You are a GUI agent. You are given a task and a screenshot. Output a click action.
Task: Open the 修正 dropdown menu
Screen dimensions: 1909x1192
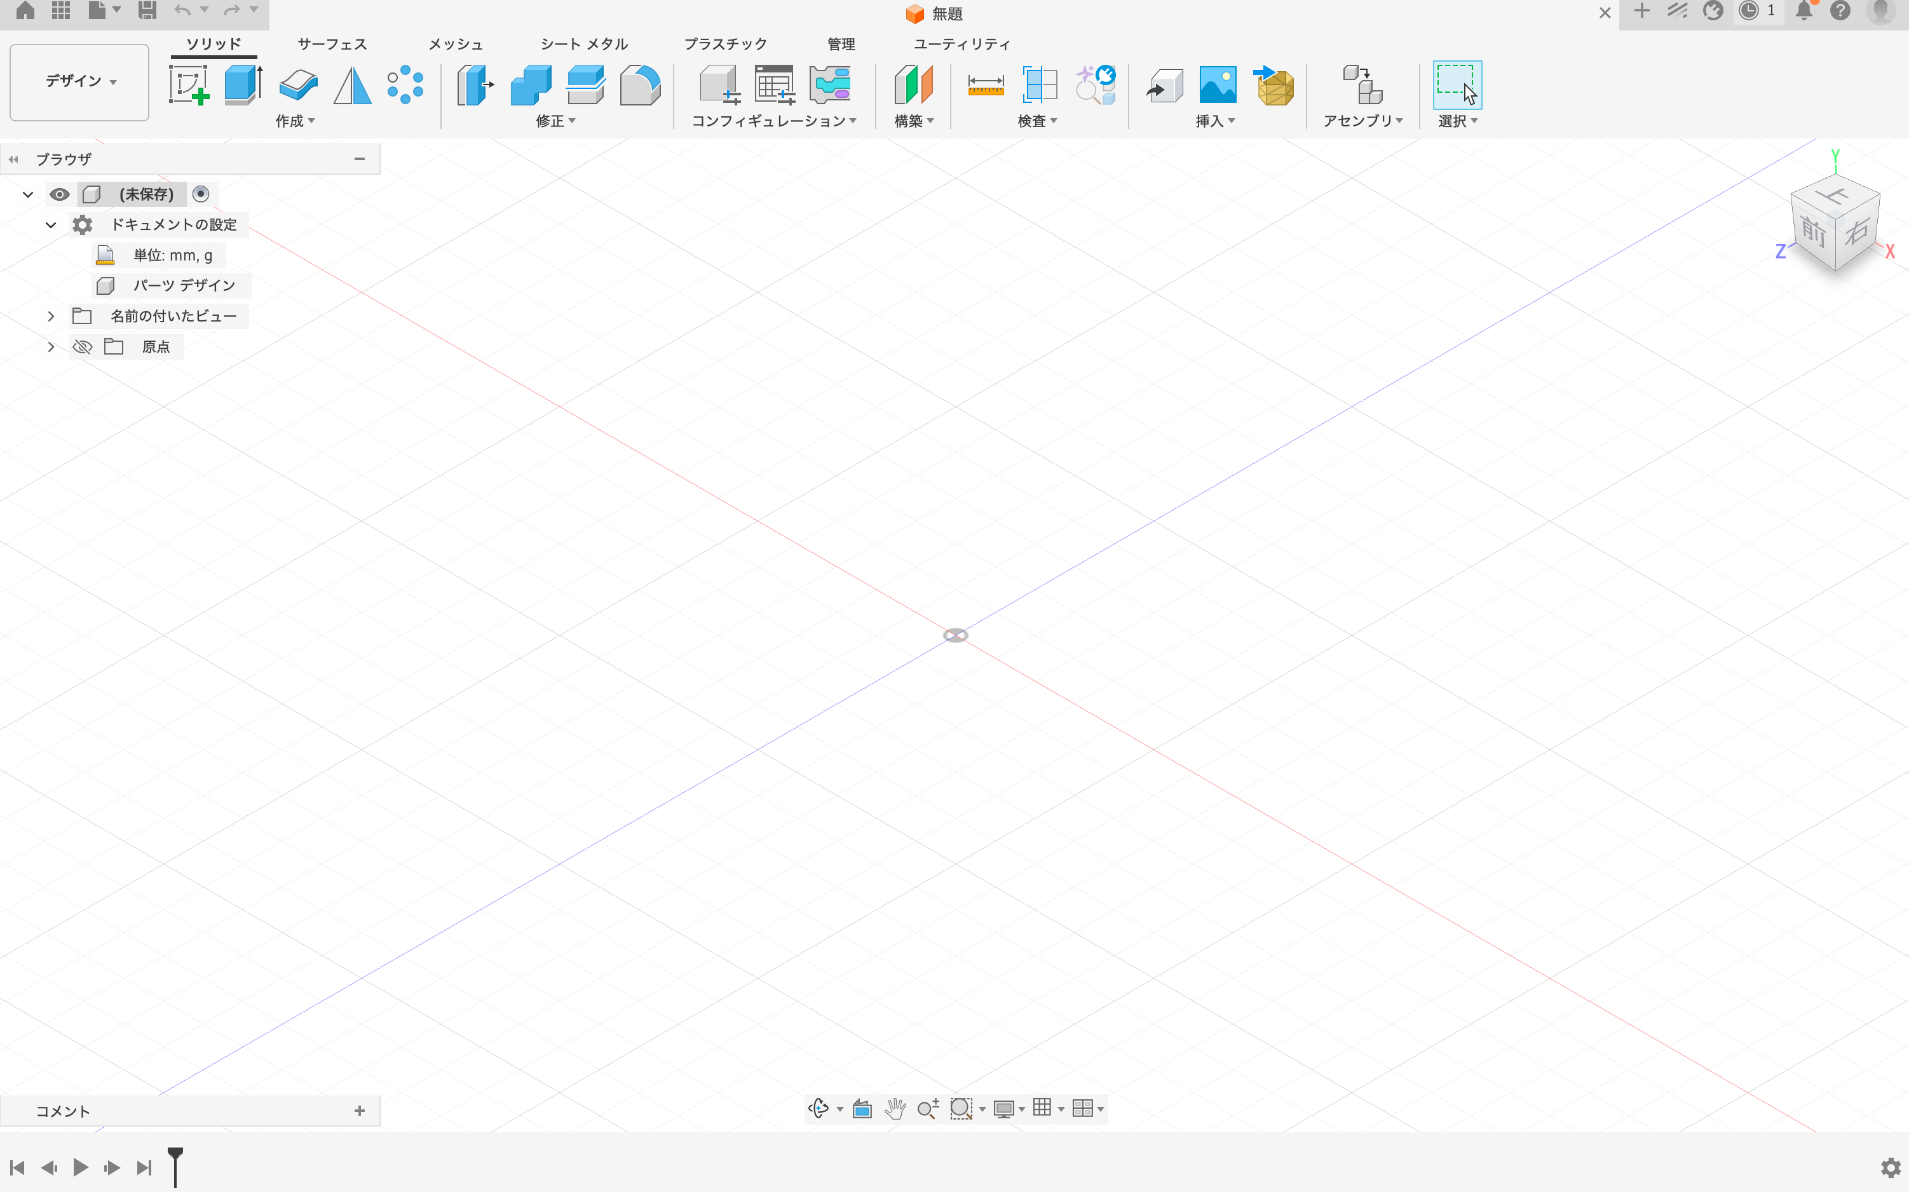555,121
